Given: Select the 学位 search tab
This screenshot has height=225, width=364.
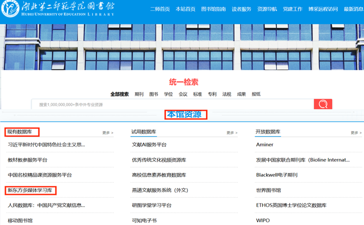Looking at the screenshot, I should click(x=168, y=93).
